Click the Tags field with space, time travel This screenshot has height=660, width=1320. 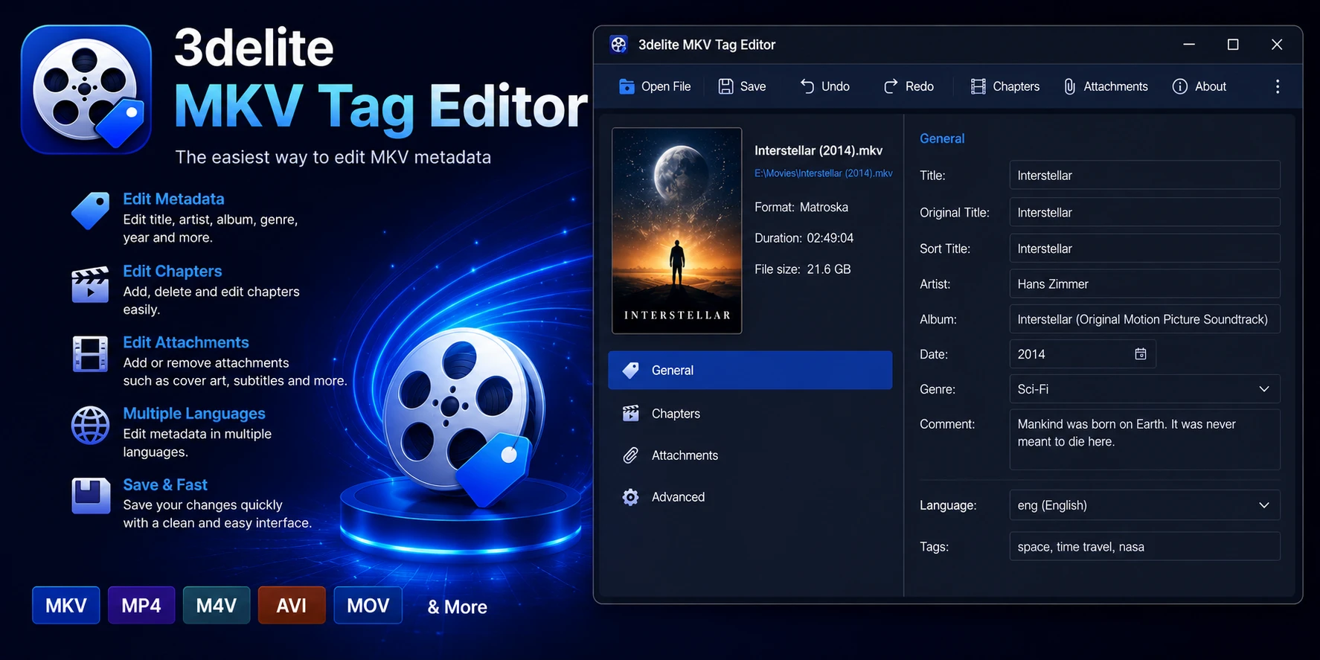tap(1144, 546)
